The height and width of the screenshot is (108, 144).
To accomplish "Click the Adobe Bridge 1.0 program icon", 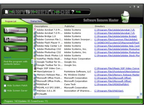I will tap(35, 36).
